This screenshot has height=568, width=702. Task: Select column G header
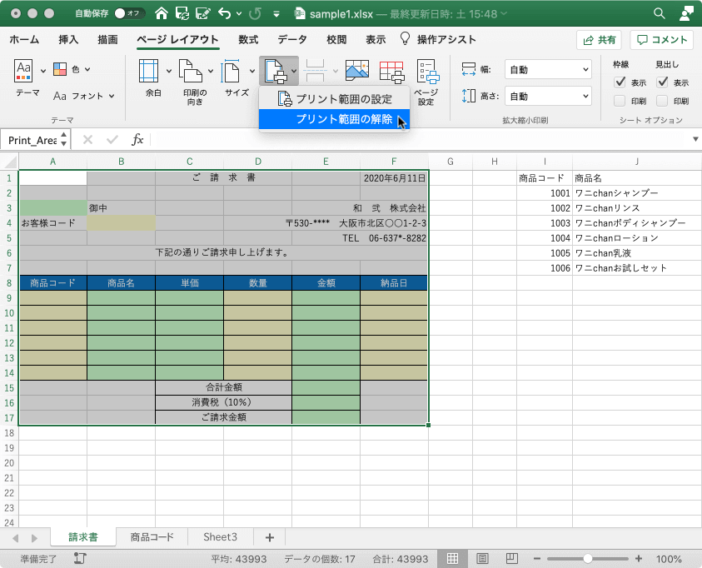[450, 162]
